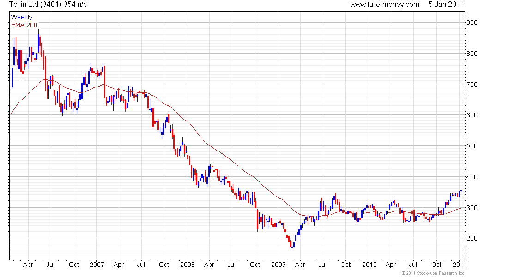Click the 'Apr' label right after 2010

coord(391,265)
